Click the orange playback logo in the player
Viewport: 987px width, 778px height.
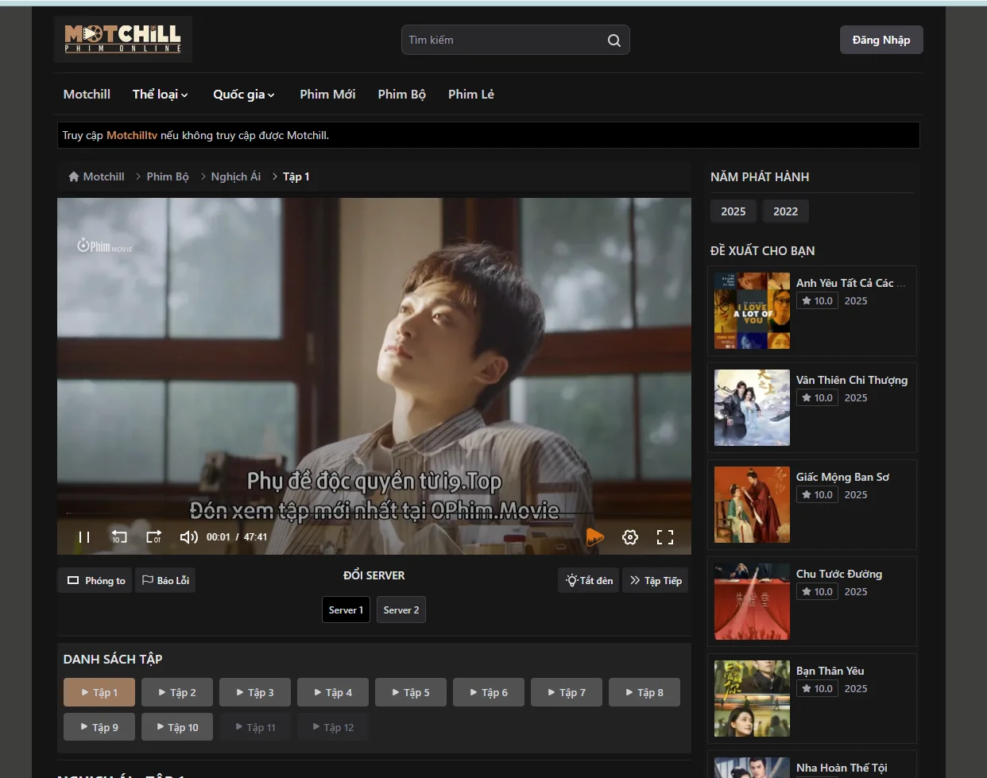pyautogui.click(x=595, y=536)
